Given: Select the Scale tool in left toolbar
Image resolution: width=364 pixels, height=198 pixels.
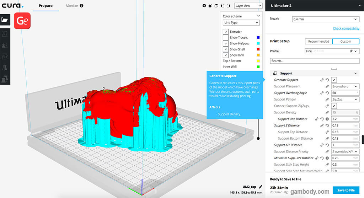Looking at the screenshot, I should (x=5, y=45).
